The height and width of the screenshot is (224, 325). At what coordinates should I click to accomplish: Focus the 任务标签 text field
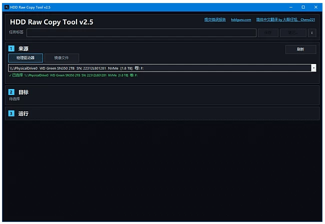(141, 33)
